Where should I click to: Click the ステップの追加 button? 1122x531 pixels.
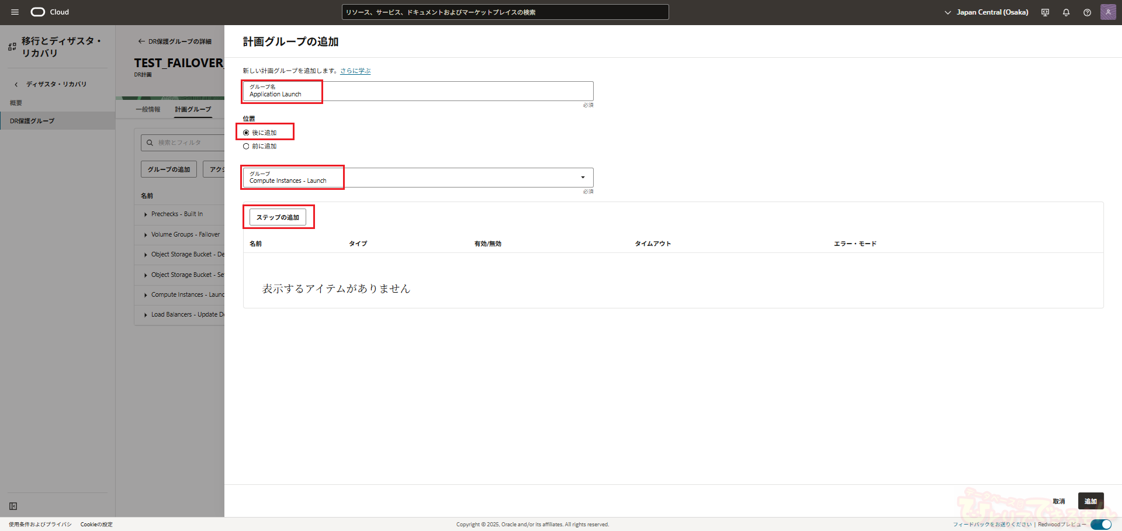coord(278,217)
